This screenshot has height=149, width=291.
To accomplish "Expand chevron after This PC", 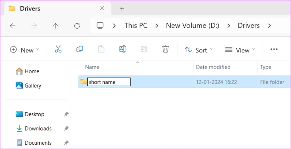I will [x=157, y=26].
